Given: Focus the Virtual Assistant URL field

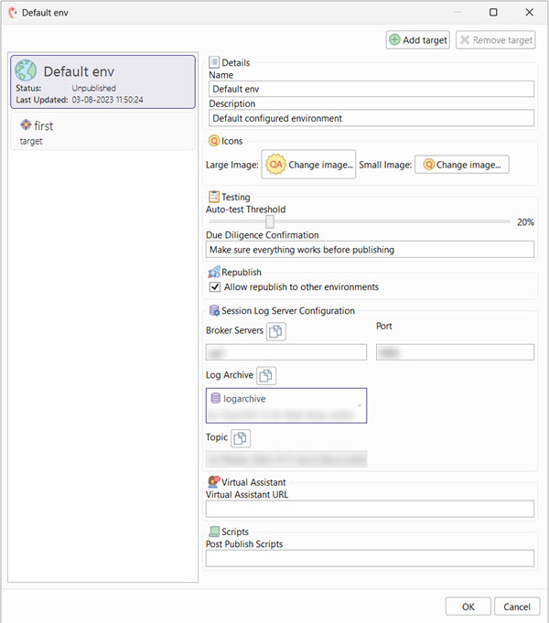Looking at the screenshot, I should 370,510.
